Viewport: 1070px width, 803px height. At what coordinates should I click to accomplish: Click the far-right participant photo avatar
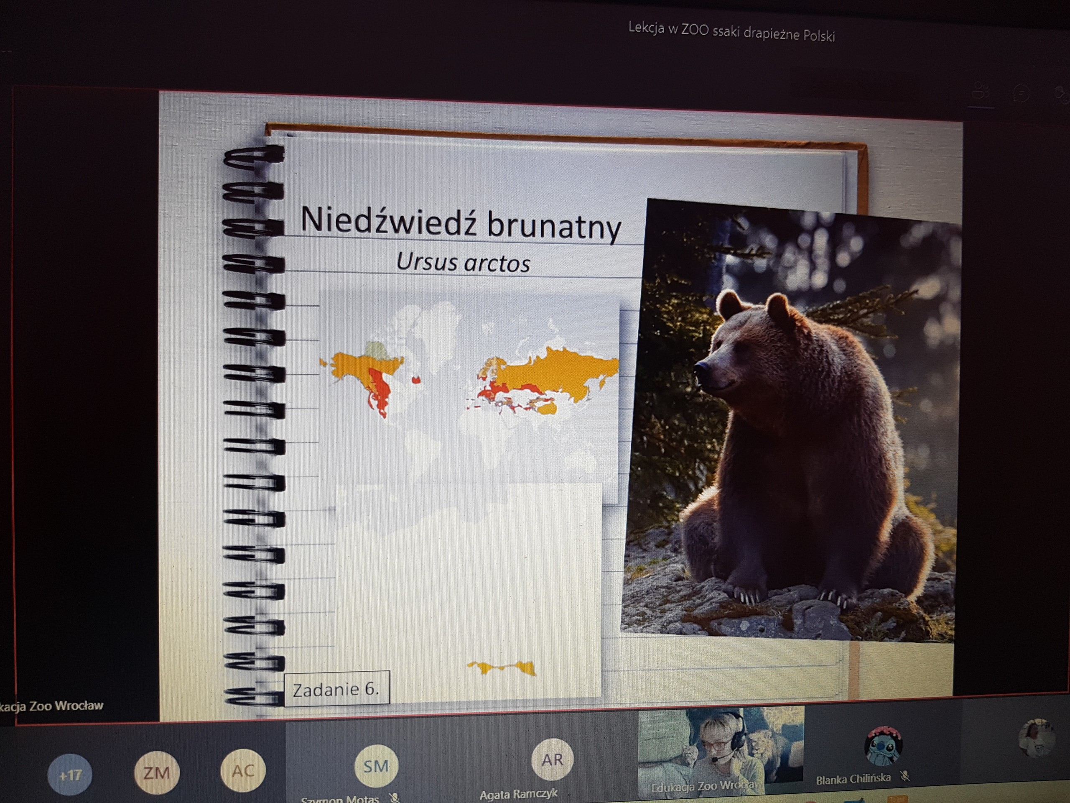[1036, 739]
